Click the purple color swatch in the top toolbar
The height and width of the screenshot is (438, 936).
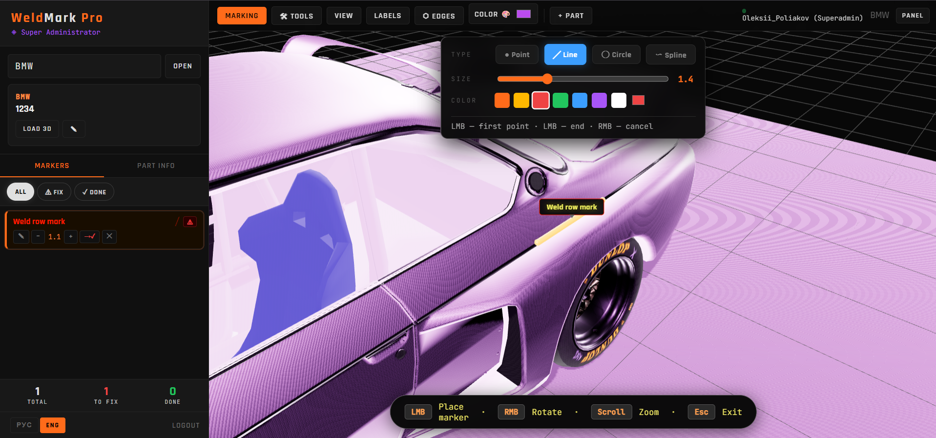(523, 14)
